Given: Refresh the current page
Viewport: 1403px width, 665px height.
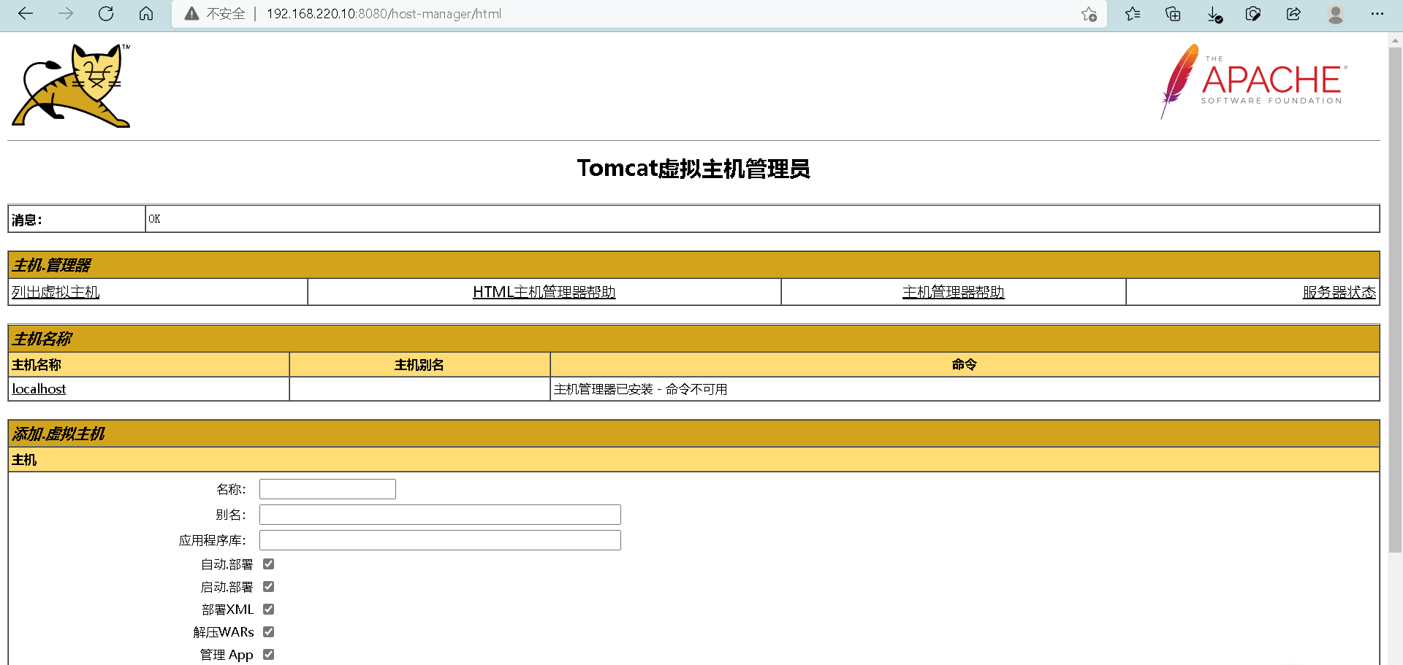Looking at the screenshot, I should point(106,14).
